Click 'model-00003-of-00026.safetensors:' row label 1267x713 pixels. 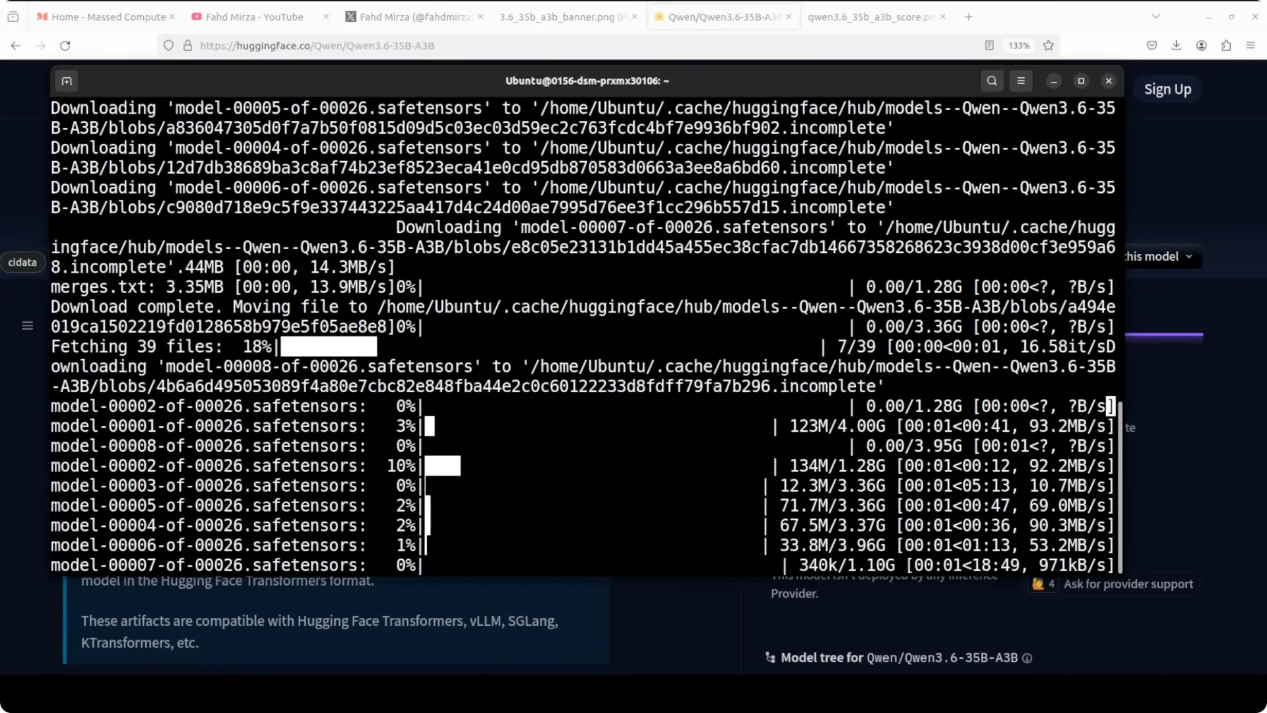(209, 486)
